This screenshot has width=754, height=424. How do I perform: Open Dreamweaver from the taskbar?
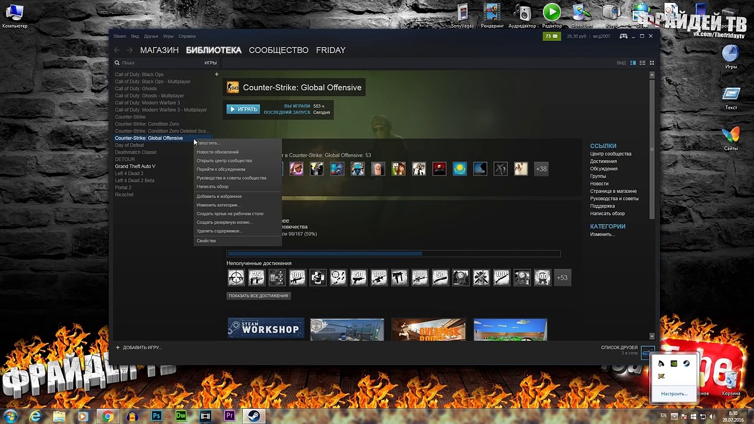[x=181, y=416]
